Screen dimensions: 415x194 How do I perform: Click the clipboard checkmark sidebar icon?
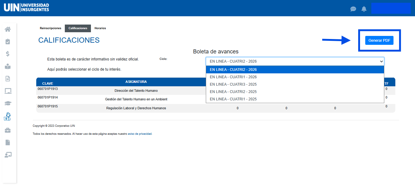coord(8,41)
